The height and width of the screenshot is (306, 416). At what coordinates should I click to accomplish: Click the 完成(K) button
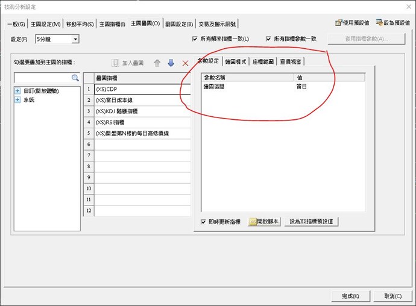[351, 296]
